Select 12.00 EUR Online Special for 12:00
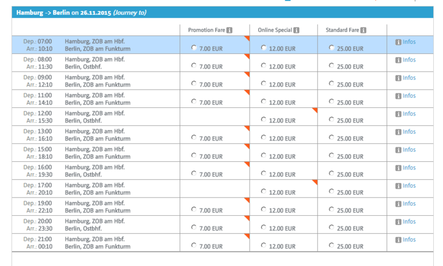The image size is (443, 266). 264,120
